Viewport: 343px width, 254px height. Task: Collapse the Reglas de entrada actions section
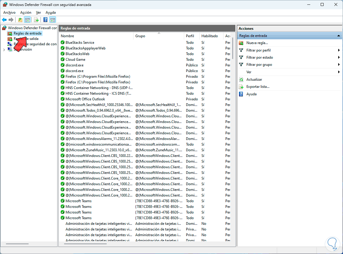[x=339, y=36]
